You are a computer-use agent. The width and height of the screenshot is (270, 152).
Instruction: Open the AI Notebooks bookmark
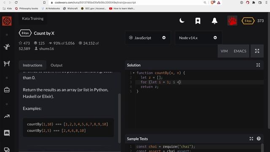point(51,8)
